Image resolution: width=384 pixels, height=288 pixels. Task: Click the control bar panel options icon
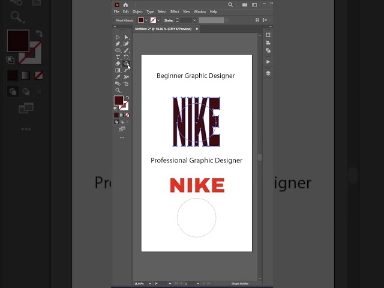[x=265, y=20]
